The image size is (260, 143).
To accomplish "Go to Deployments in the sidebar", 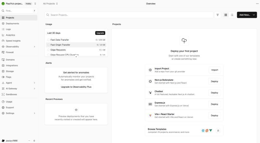I will click(19, 24).
